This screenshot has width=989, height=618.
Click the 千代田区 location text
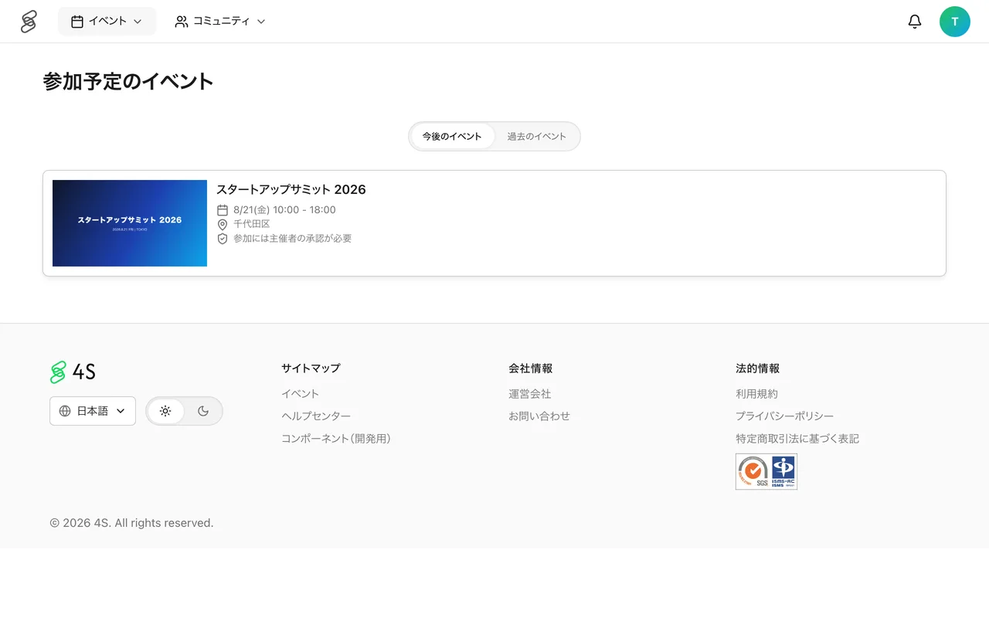coord(252,224)
